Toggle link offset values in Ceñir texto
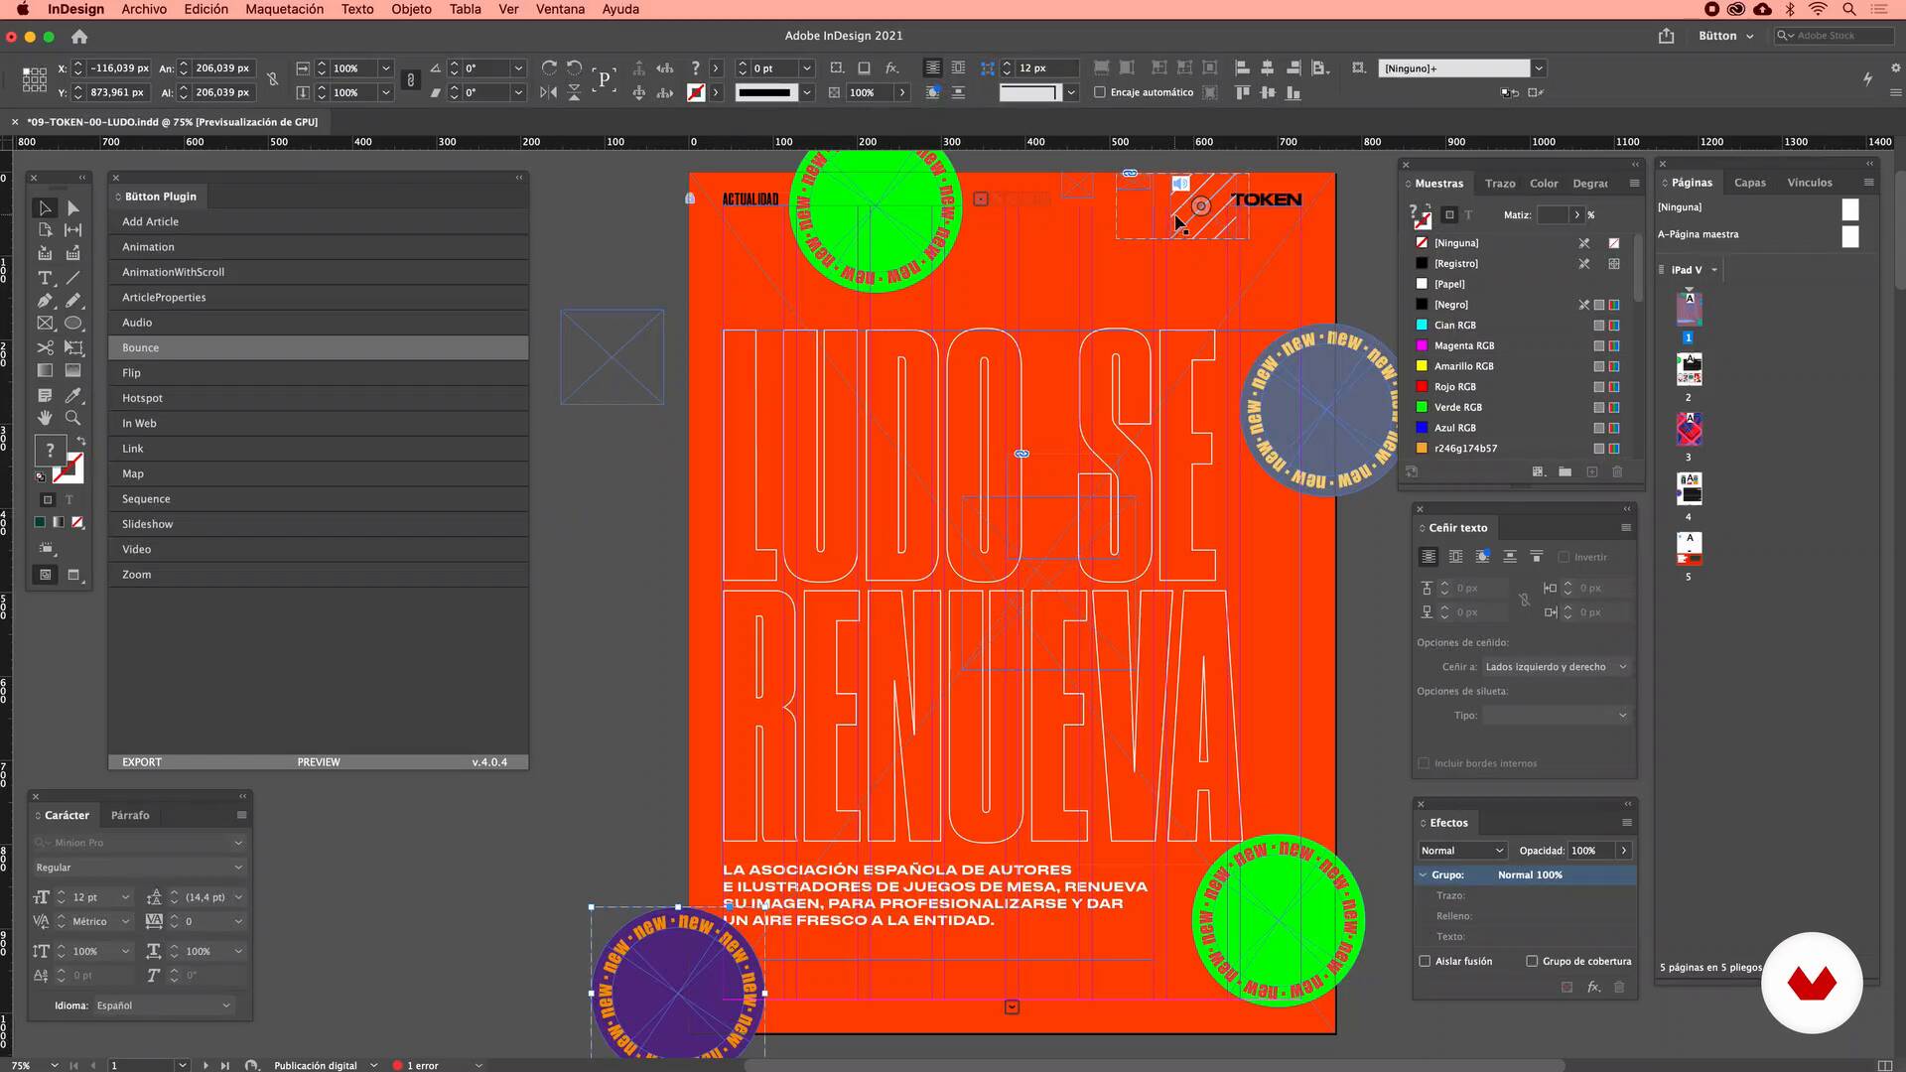Image resolution: width=1906 pixels, height=1072 pixels. click(1524, 600)
